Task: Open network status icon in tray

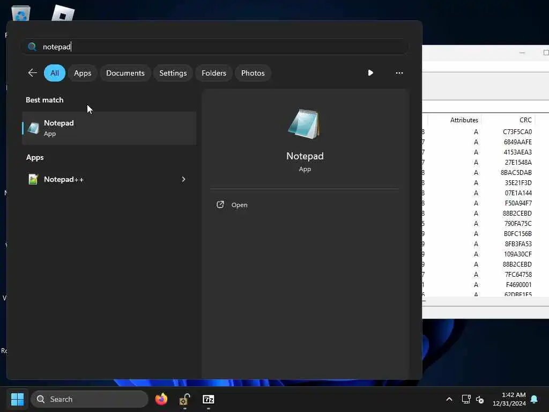Action: tap(466, 399)
